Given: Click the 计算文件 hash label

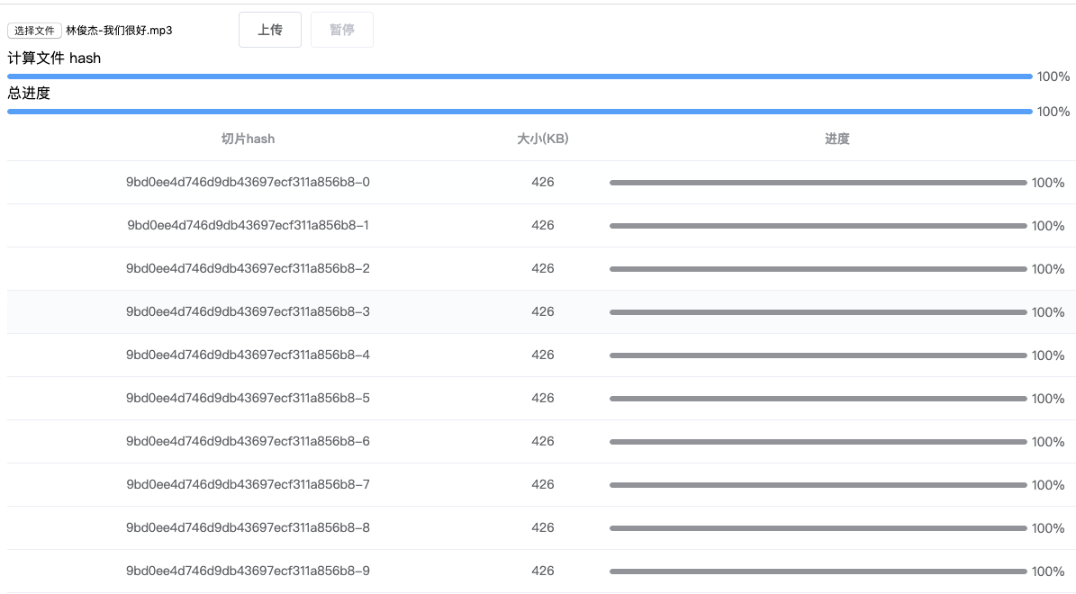Looking at the screenshot, I should [54, 58].
